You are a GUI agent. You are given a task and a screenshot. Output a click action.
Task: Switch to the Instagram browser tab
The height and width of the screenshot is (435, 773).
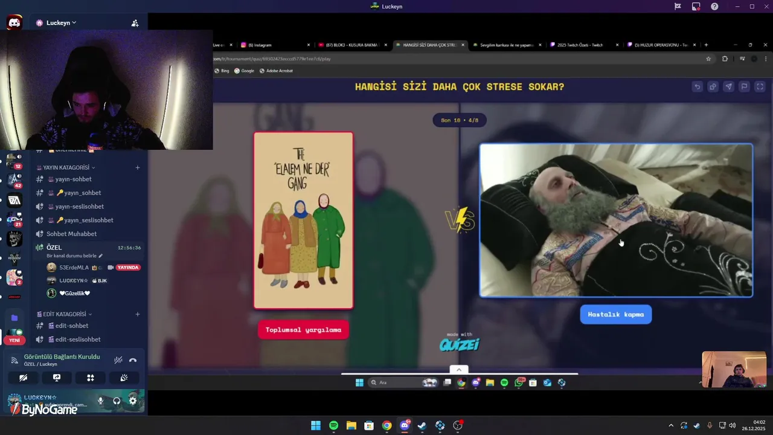[x=275, y=45]
